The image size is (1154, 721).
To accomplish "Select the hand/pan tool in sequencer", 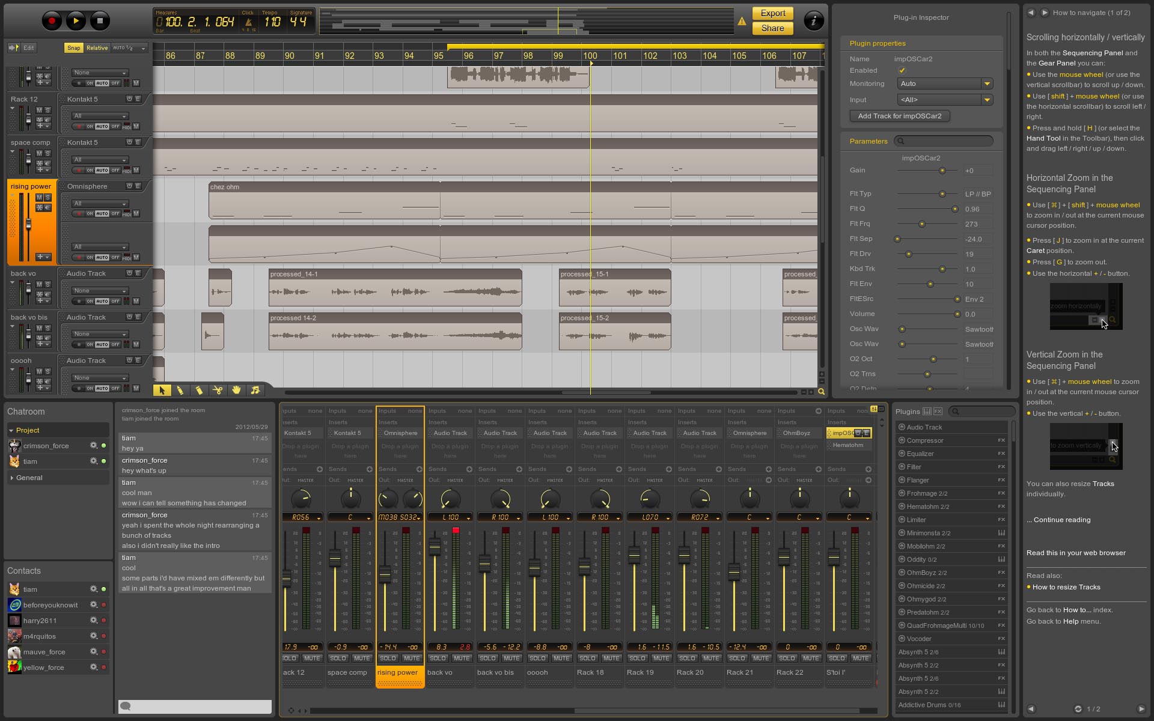I will coord(237,391).
